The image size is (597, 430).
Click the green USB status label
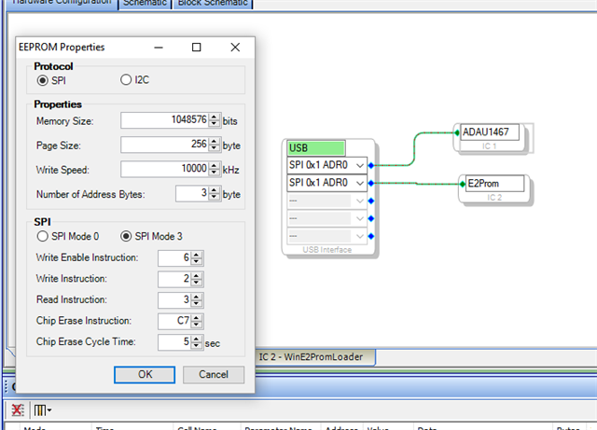click(x=316, y=147)
